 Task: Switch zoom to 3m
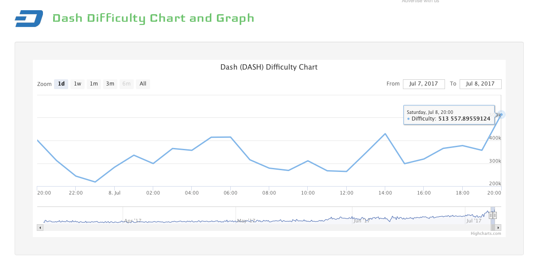tap(110, 84)
